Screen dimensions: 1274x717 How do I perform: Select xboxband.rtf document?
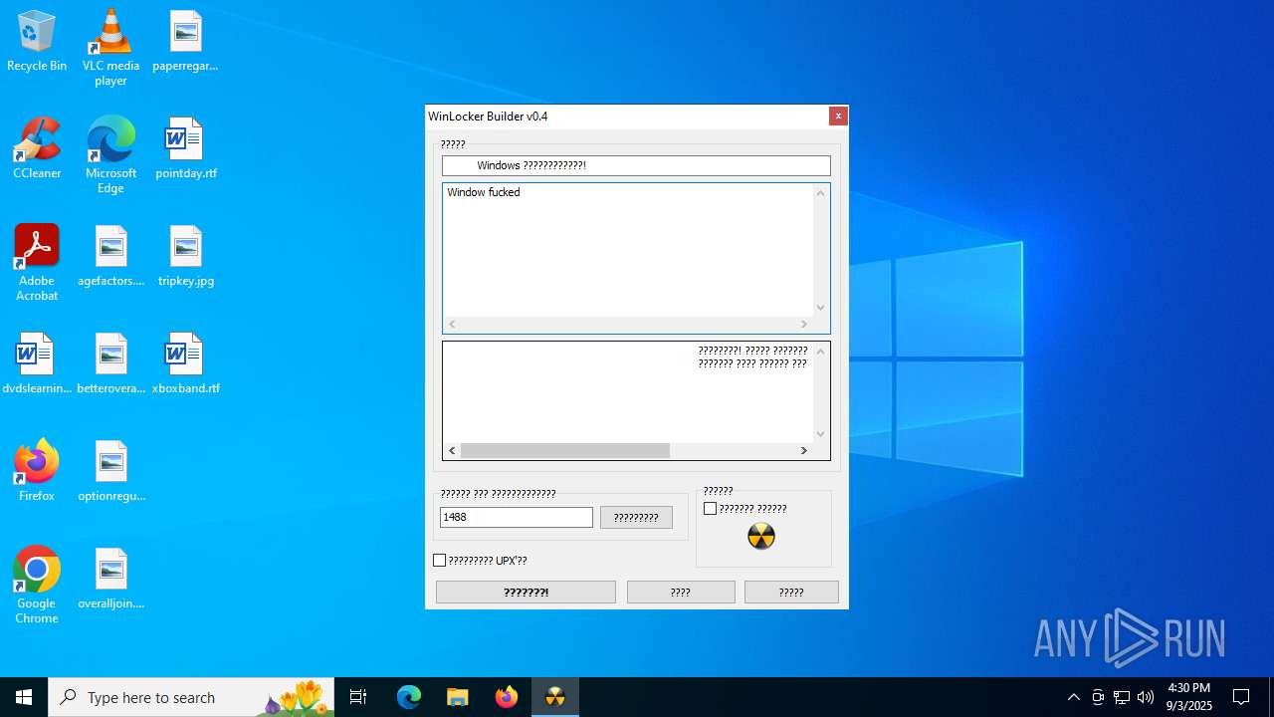pyautogui.click(x=185, y=363)
